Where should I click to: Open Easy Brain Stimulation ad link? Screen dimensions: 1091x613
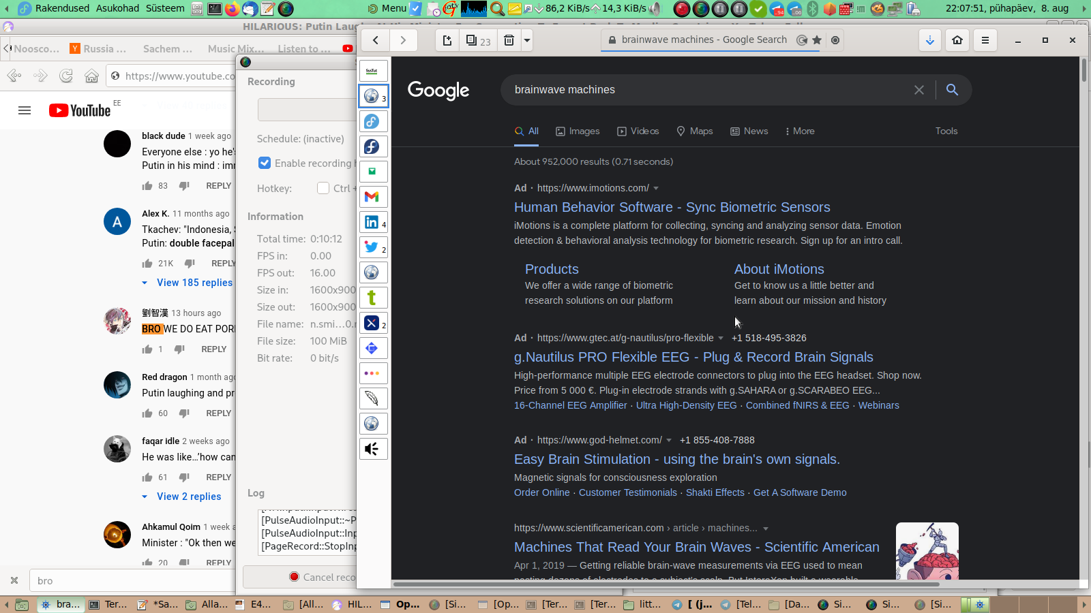point(676,460)
